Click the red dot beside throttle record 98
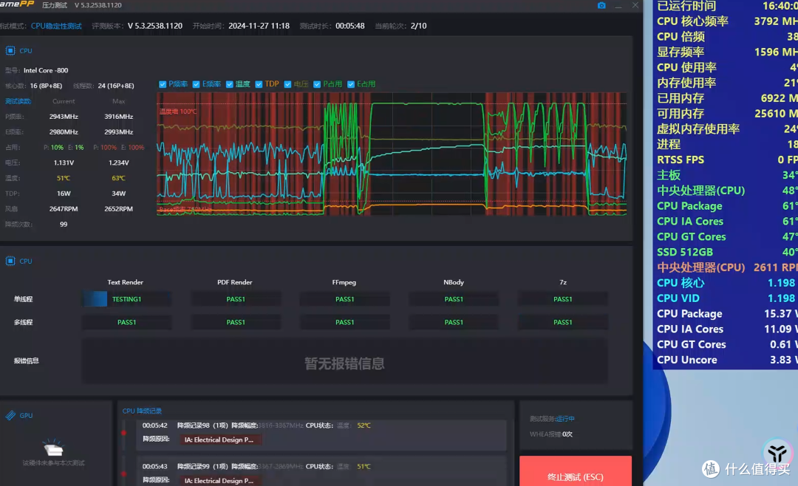The width and height of the screenshot is (798, 486). tap(123, 433)
